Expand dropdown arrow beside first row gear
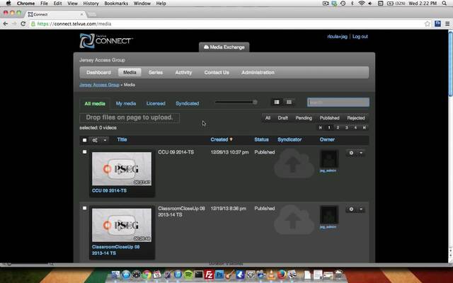Image resolution: width=453 pixels, height=283 pixels. tap(361, 152)
